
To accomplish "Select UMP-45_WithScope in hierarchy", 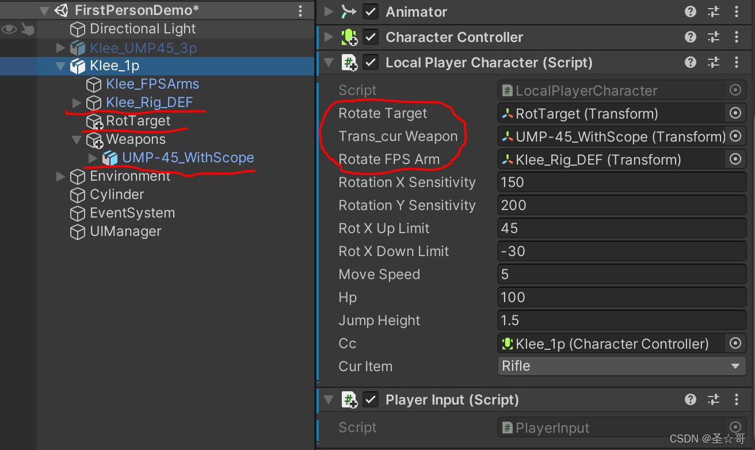I will click(x=188, y=158).
